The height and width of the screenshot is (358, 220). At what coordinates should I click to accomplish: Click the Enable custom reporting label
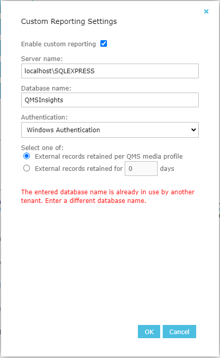click(58, 44)
